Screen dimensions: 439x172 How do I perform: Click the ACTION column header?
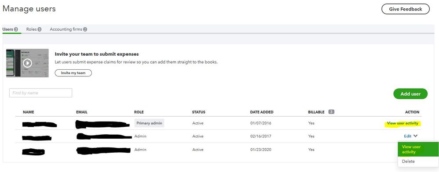[x=412, y=112]
